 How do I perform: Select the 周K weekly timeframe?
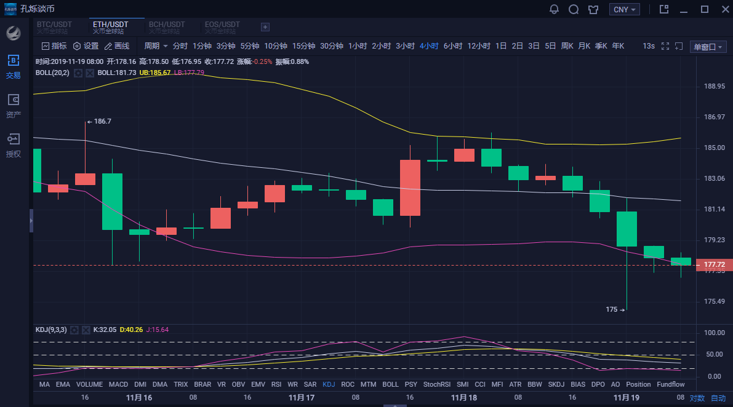[x=567, y=45]
